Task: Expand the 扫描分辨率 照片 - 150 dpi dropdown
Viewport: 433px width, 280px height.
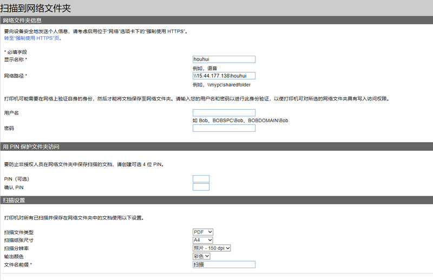Action: 212,248
